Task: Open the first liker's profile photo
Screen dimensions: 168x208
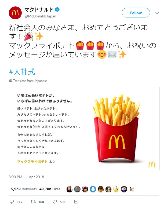Action: pyautogui.click(x=70, y=189)
